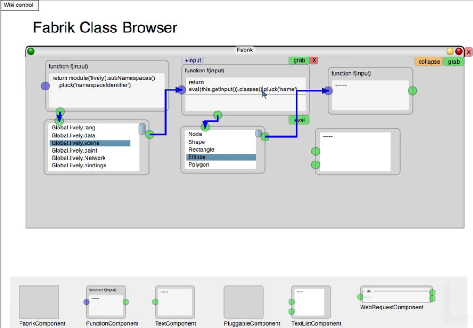Image resolution: width=473 pixels, height=328 pixels.
Task: Click the scrollbar handle of the namespace list
Action: click(143, 128)
